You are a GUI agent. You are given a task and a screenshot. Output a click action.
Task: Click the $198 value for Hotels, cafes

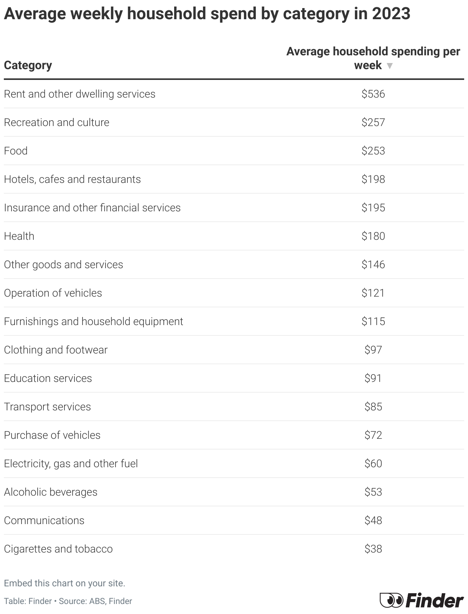(373, 179)
